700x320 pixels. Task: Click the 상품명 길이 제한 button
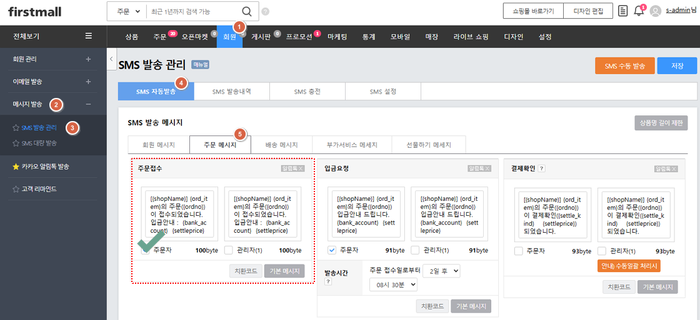click(661, 123)
